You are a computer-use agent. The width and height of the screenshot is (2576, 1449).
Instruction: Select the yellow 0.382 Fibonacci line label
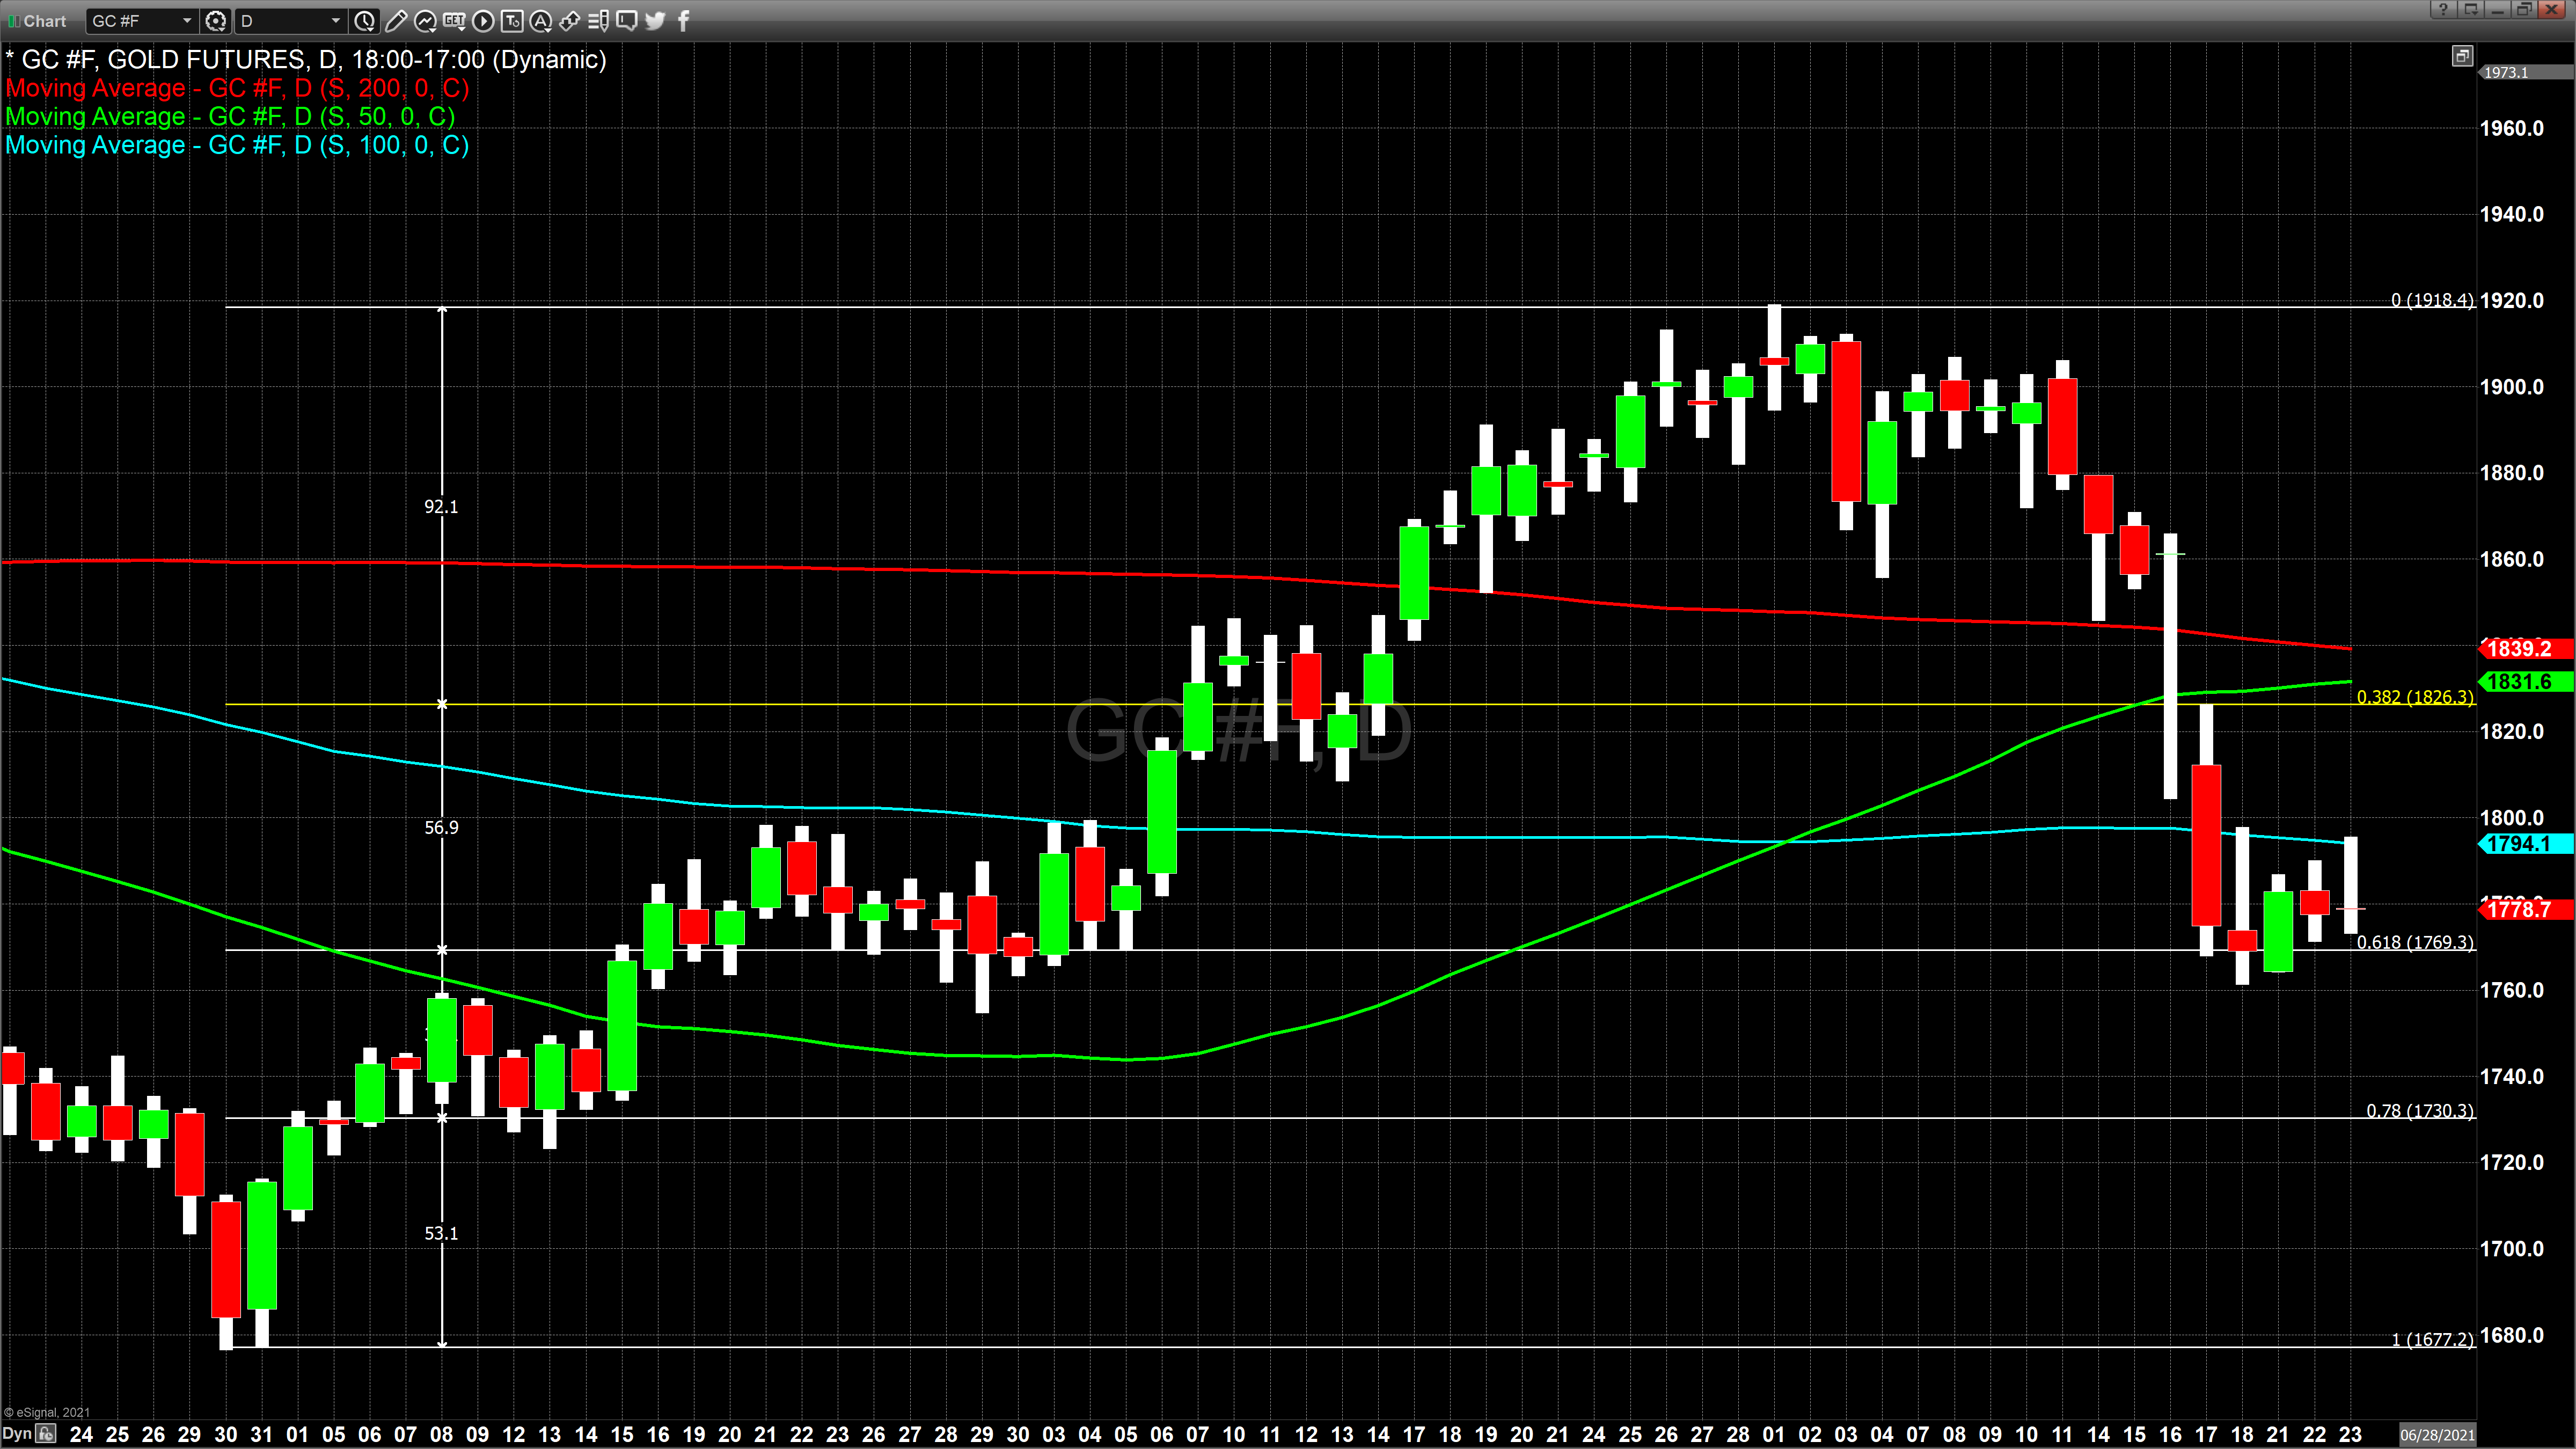click(x=2414, y=697)
